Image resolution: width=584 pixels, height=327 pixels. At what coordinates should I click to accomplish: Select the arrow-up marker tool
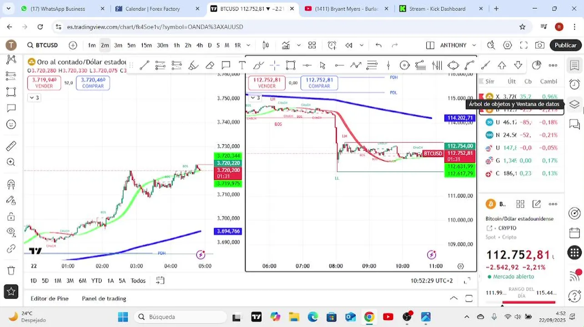coord(502,65)
